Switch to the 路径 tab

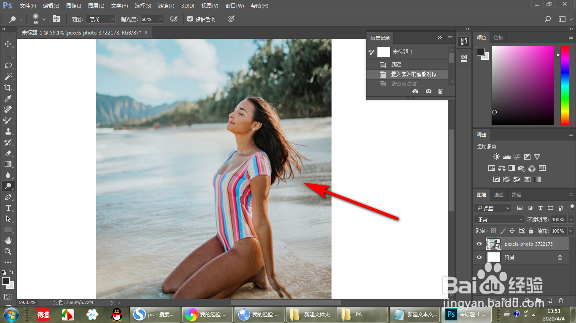click(x=517, y=195)
